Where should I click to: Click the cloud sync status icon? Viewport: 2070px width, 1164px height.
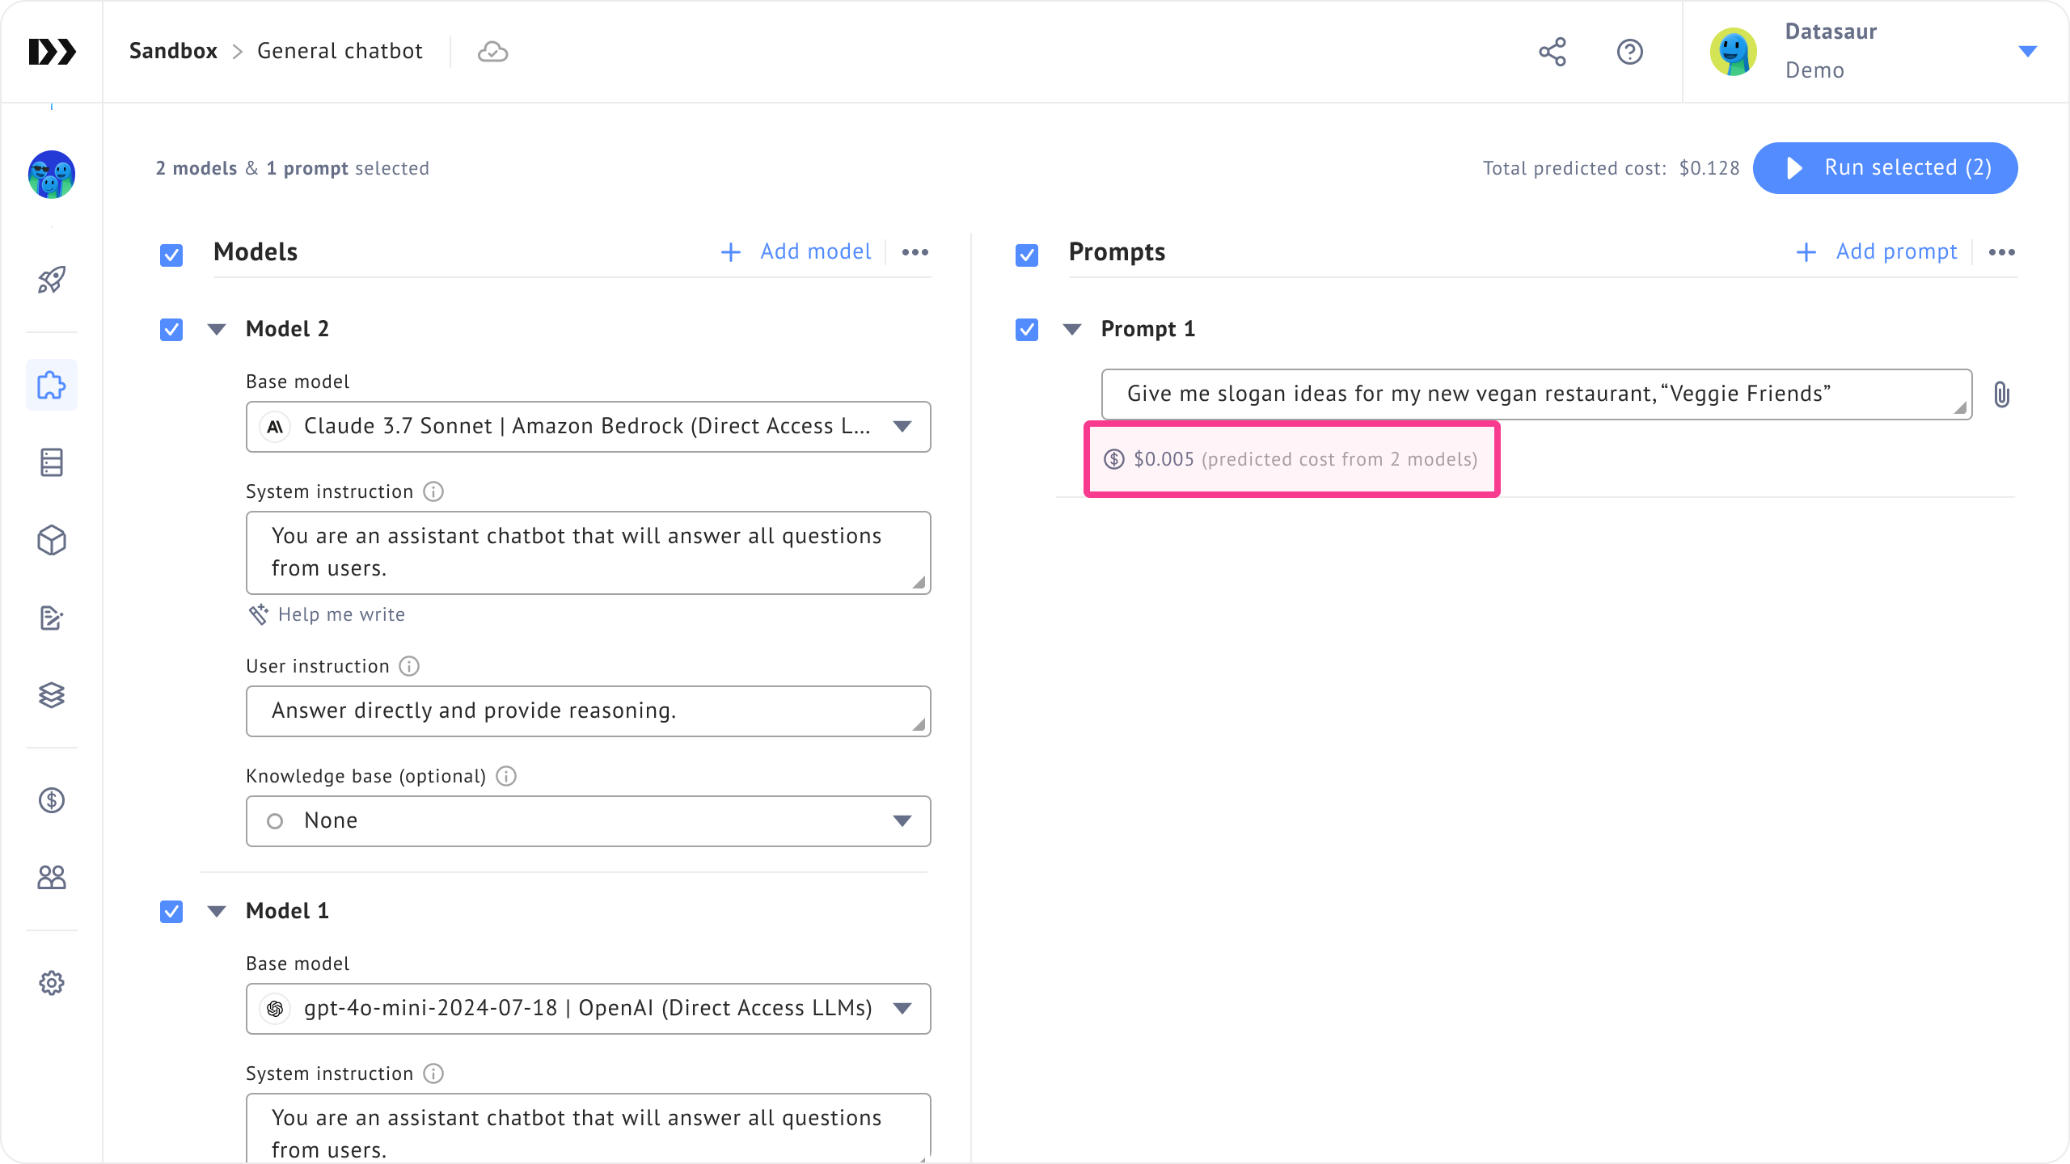[x=492, y=52]
